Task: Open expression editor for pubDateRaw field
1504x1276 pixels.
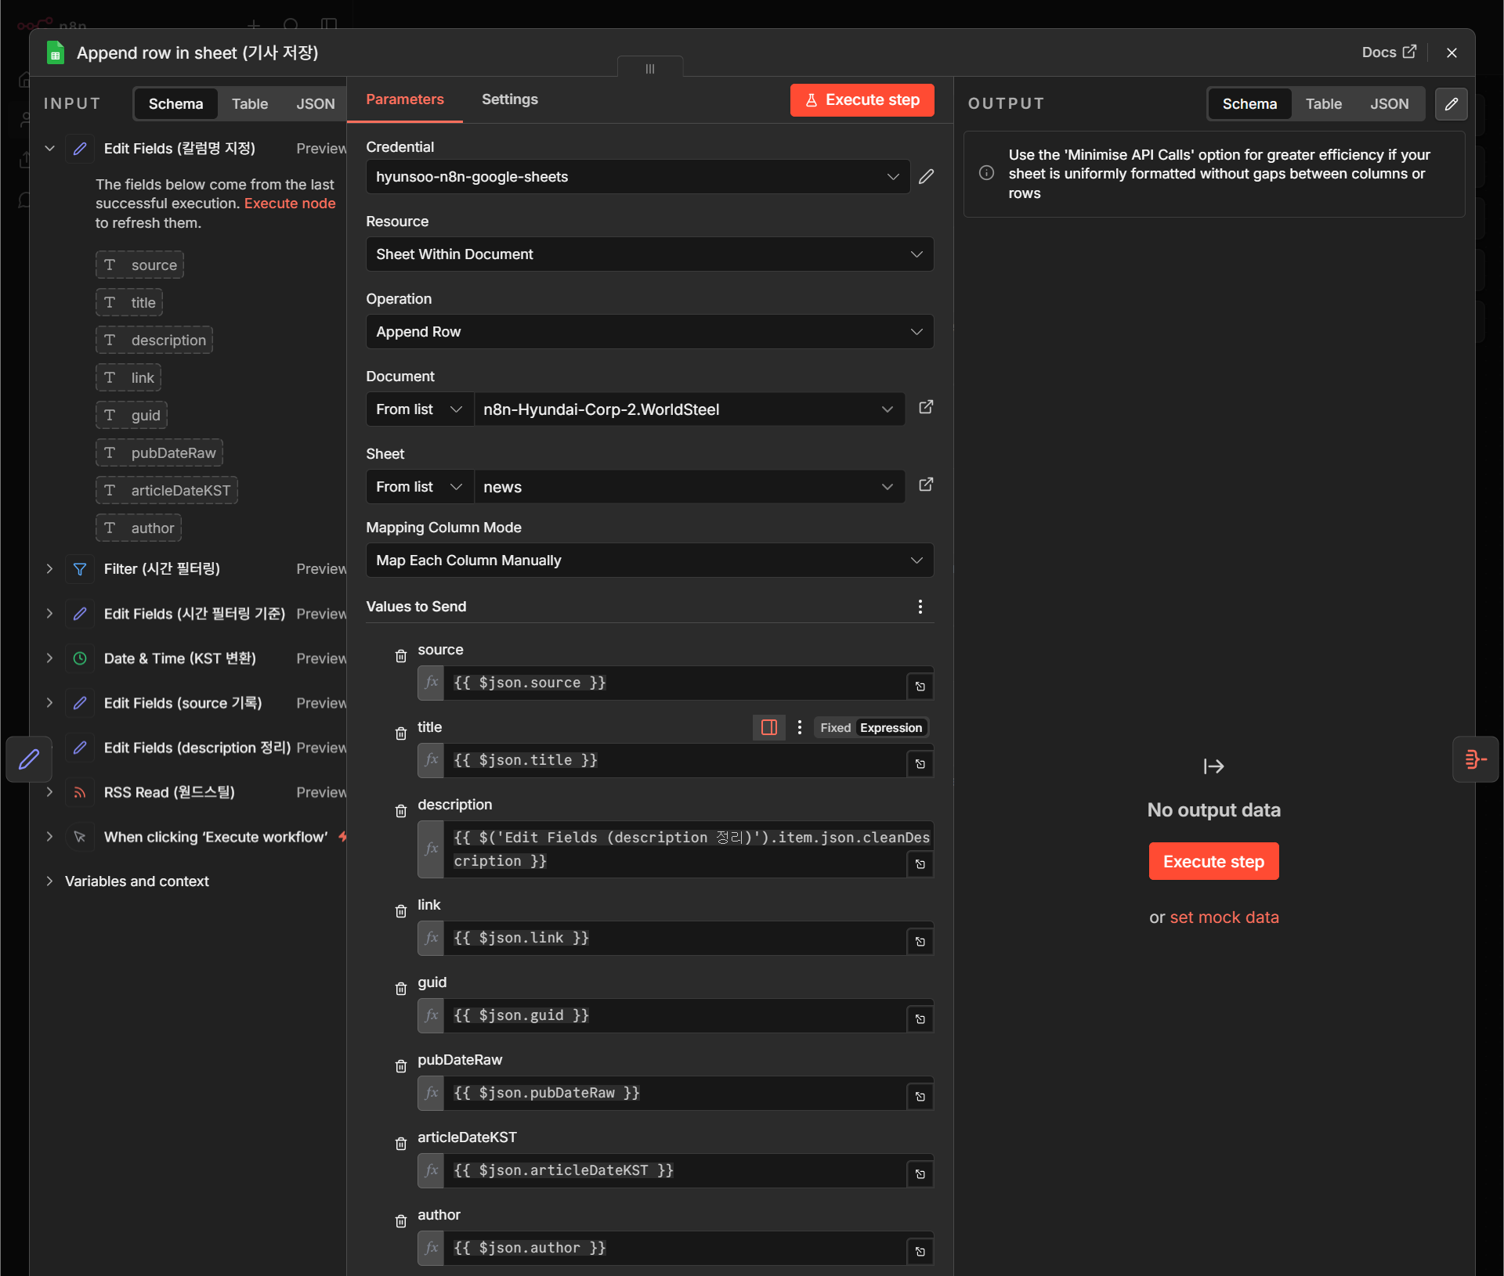Action: pyautogui.click(x=920, y=1097)
